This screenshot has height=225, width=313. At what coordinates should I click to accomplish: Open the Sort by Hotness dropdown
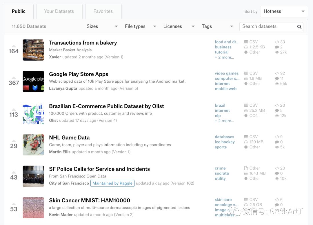[284, 11]
